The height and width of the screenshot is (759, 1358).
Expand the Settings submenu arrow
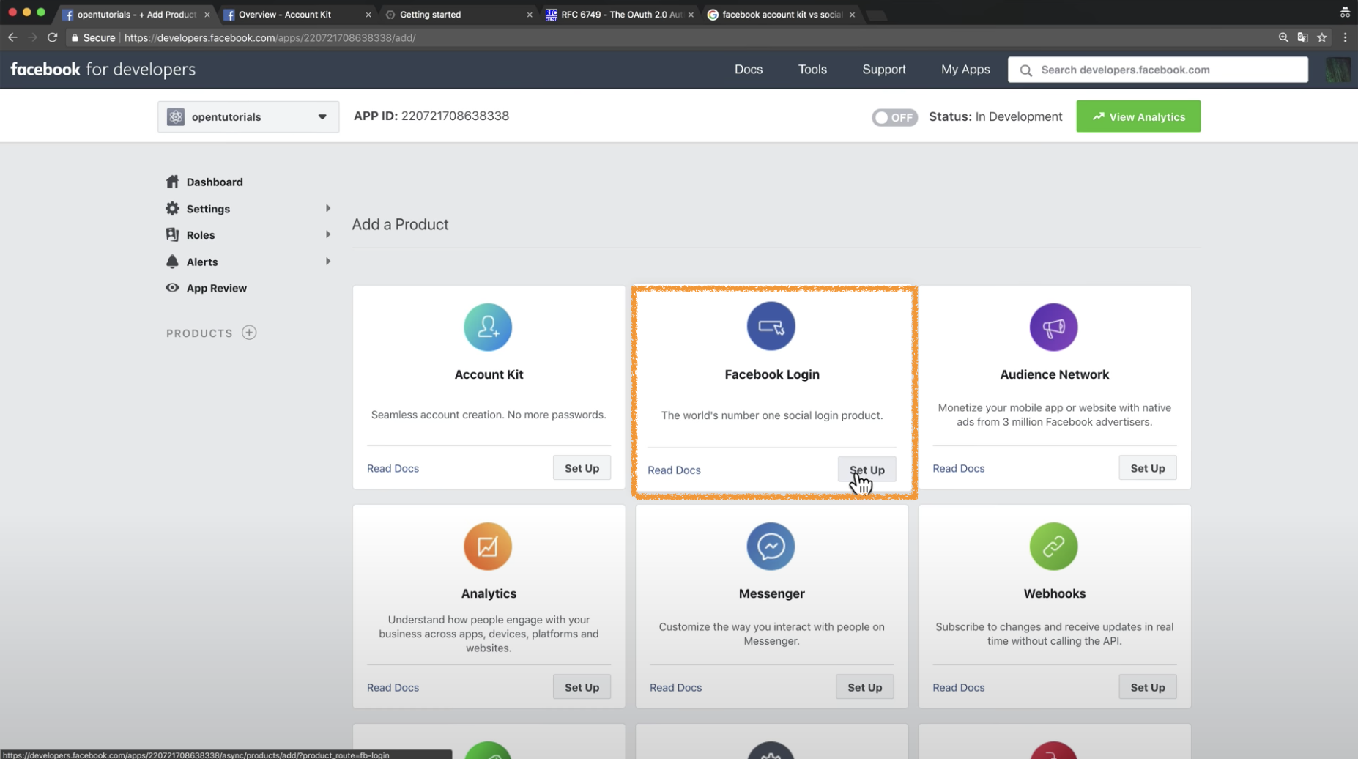pyautogui.click(x=328, y=209)
